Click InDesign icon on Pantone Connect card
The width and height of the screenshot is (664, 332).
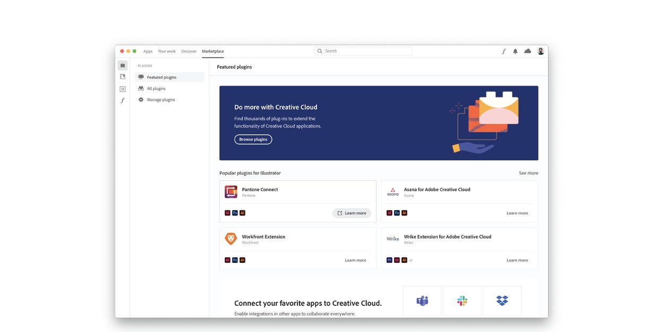(x=227, y=213)
